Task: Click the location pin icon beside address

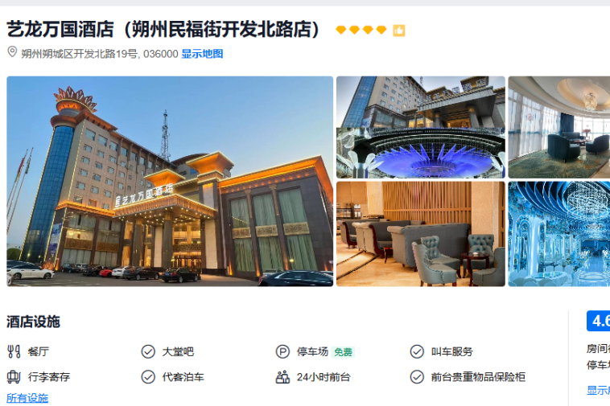Action: [x=12, y=52]
